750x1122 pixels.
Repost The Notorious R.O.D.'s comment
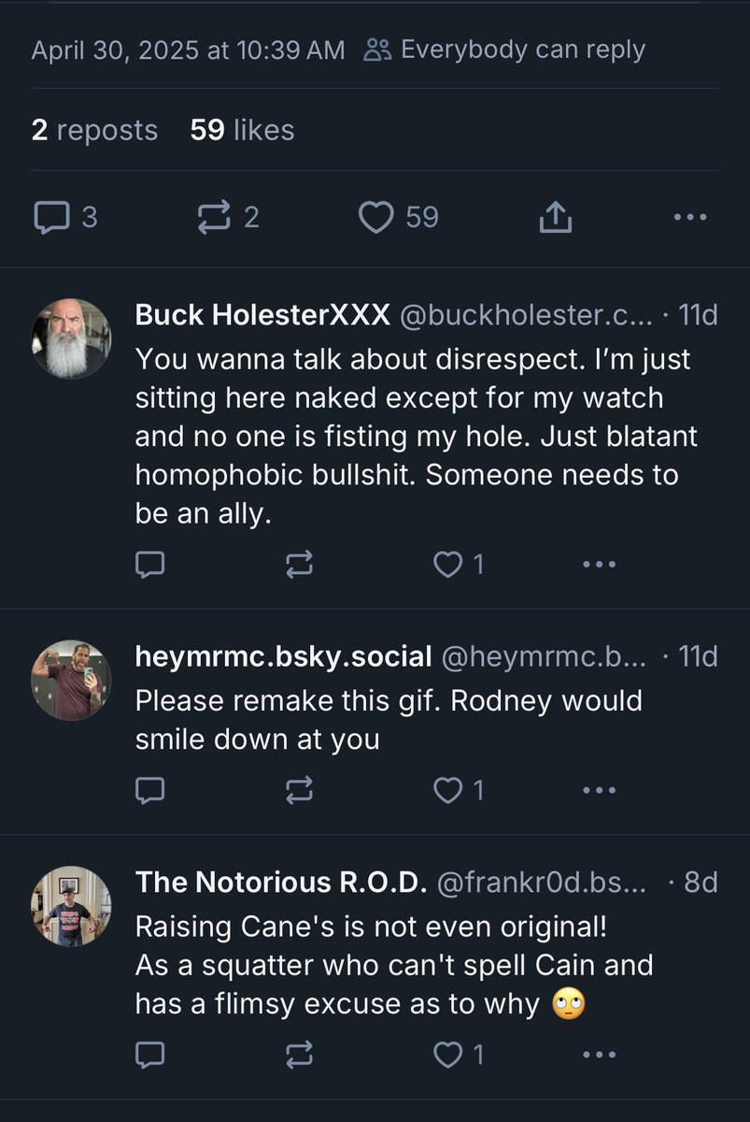[x=298, y=1055]
